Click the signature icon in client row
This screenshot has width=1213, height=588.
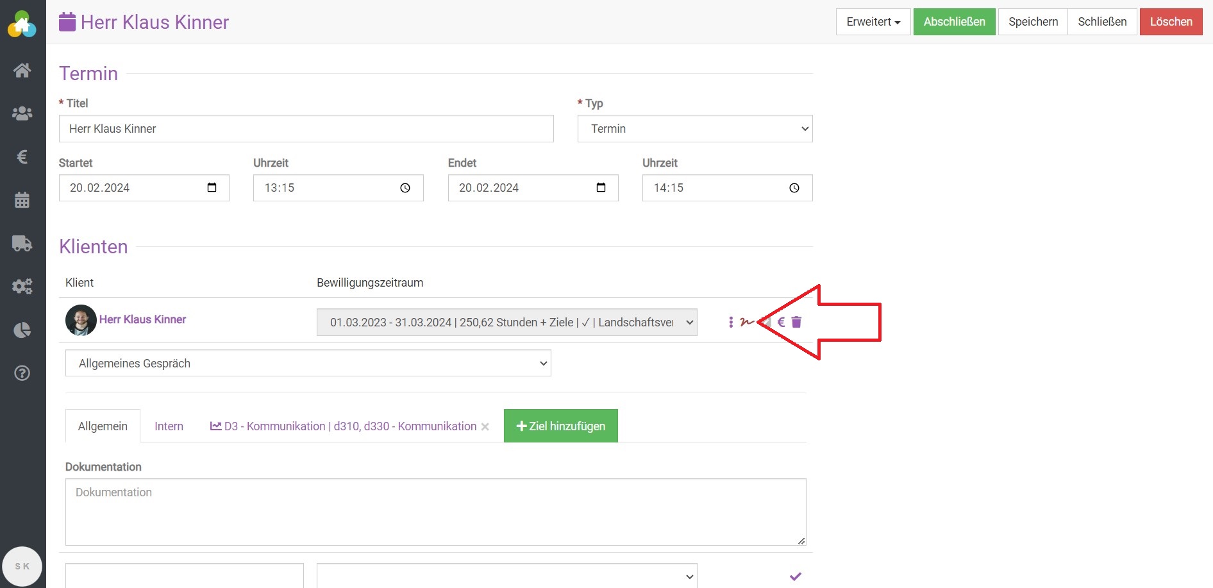[746, 322]
